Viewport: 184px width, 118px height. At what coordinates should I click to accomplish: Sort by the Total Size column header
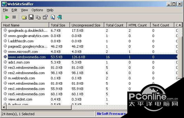pyautogui.click(x=59, y=25)
